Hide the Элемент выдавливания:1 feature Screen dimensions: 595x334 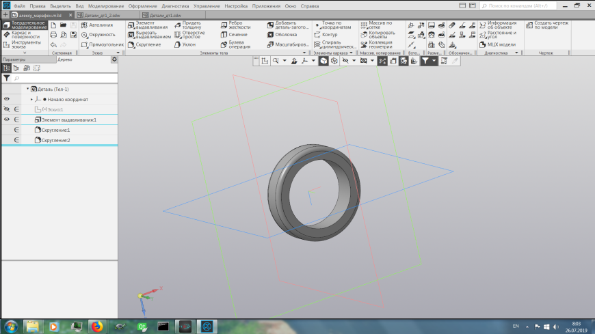(7, 120)
